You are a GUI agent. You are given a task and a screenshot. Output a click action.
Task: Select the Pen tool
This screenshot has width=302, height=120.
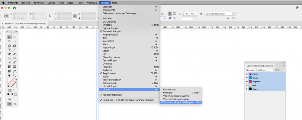[9, 54]
